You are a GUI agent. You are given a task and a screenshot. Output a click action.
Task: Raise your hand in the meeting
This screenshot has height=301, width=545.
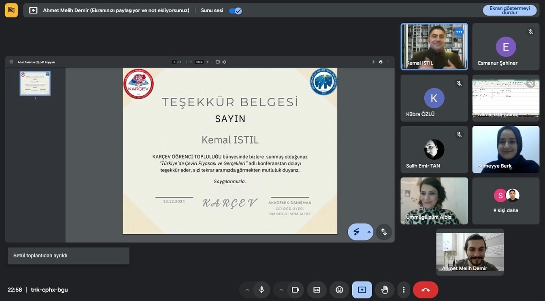point(385,290)
